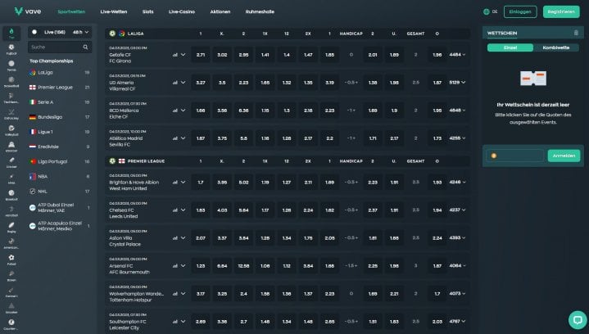Select the American Football sport icon
The width and height of the screenshot is (589, 334).
[x=11, y=243]
